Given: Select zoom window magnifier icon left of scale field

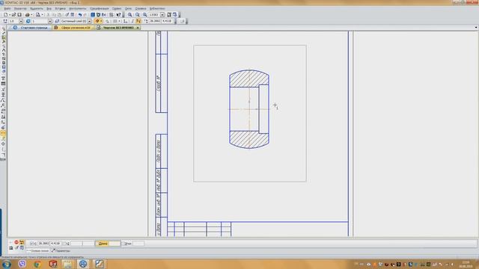Looking at the screenshot, I should click(144, 15).
